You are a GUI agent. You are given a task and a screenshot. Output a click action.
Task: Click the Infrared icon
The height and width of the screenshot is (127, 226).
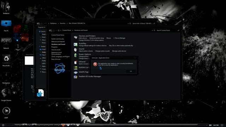(76, 62)
